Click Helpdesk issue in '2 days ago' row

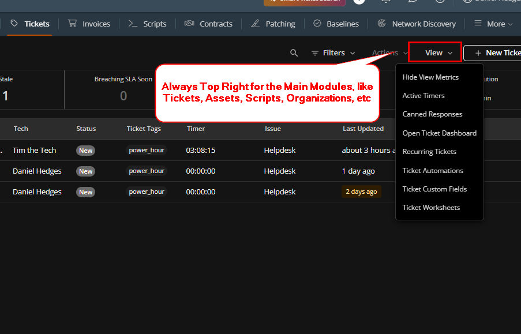click(x=280, y=192)
